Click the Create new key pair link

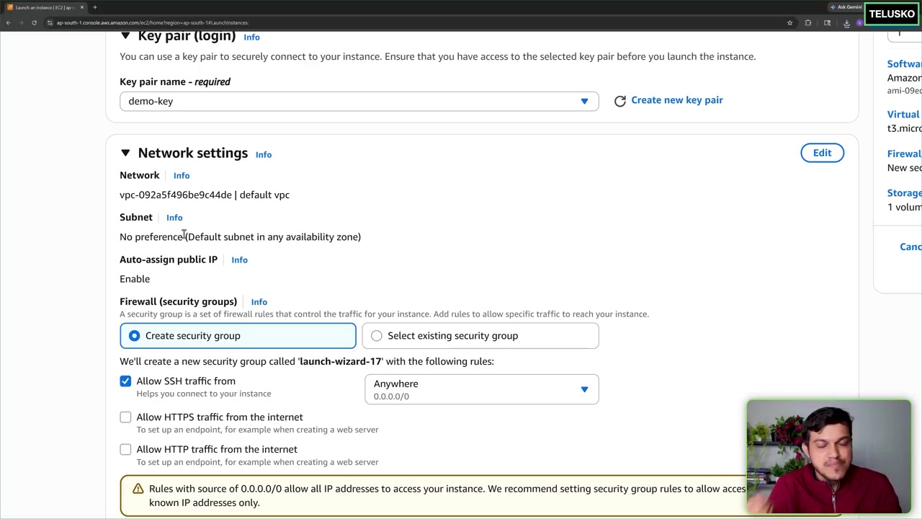pos(677,100)
